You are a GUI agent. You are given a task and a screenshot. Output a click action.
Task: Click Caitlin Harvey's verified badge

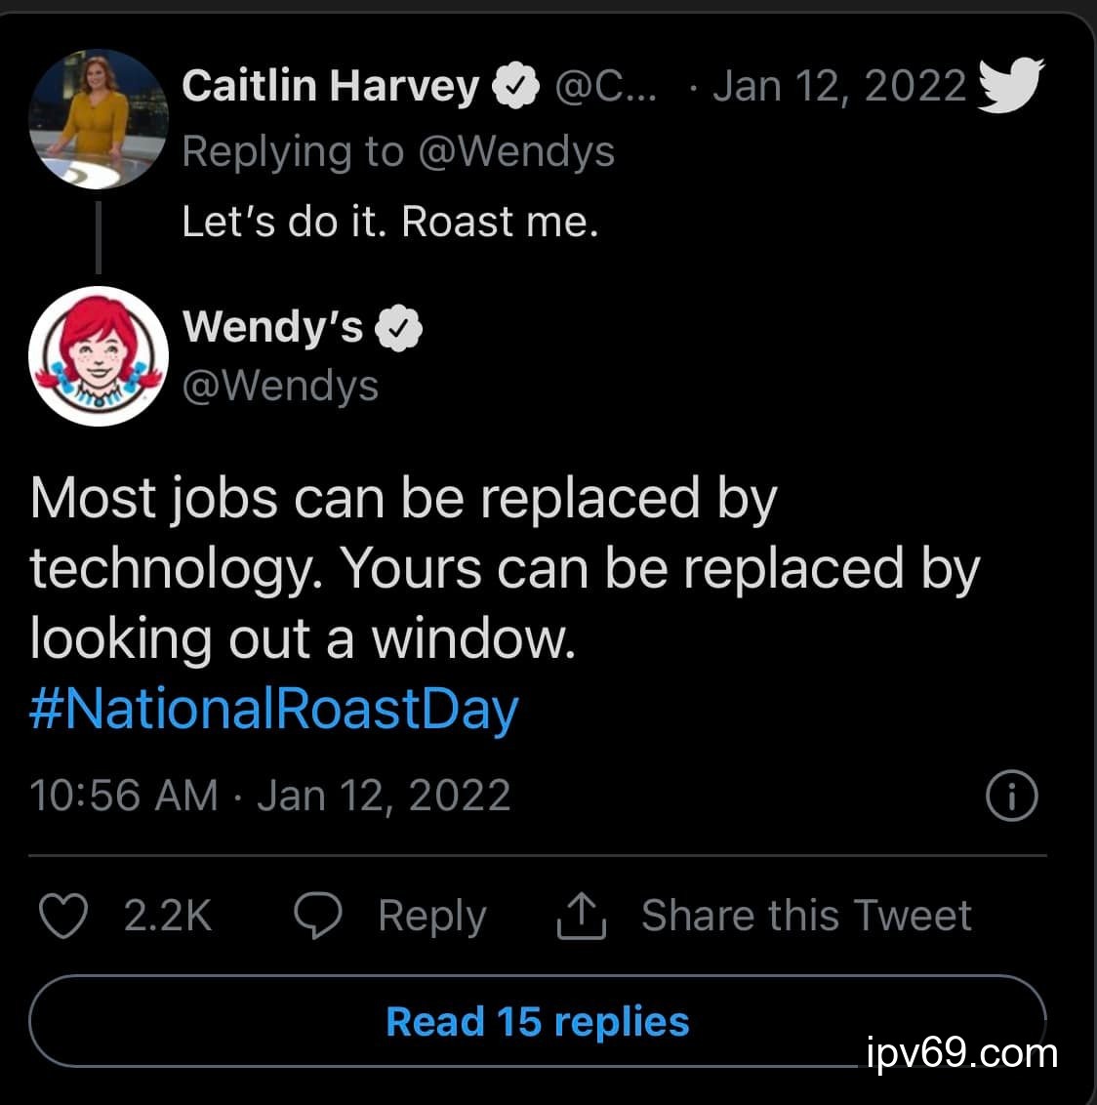pos(516,86)
